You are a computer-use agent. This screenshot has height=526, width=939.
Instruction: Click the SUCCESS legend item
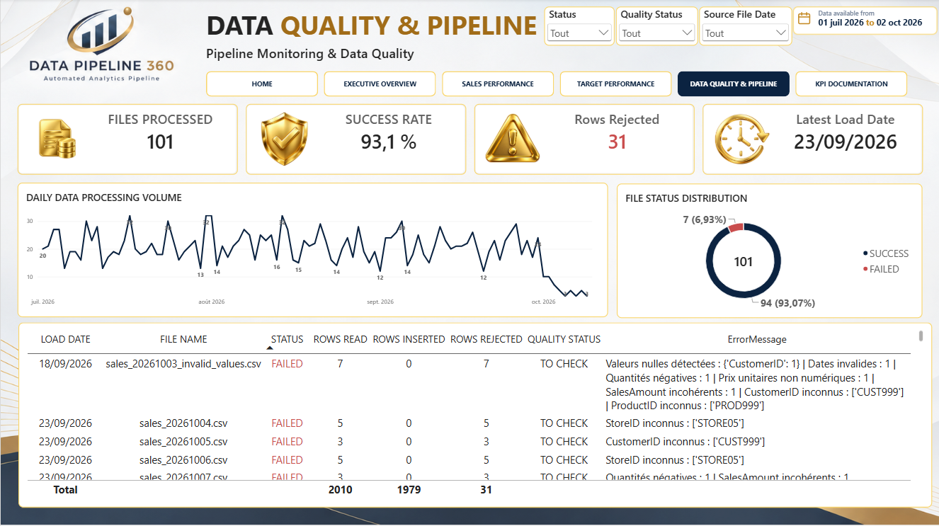tap(885, 253)
